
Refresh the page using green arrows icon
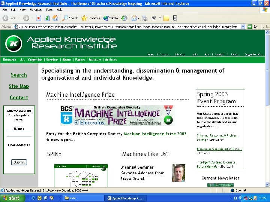click(x=47, y=18)
